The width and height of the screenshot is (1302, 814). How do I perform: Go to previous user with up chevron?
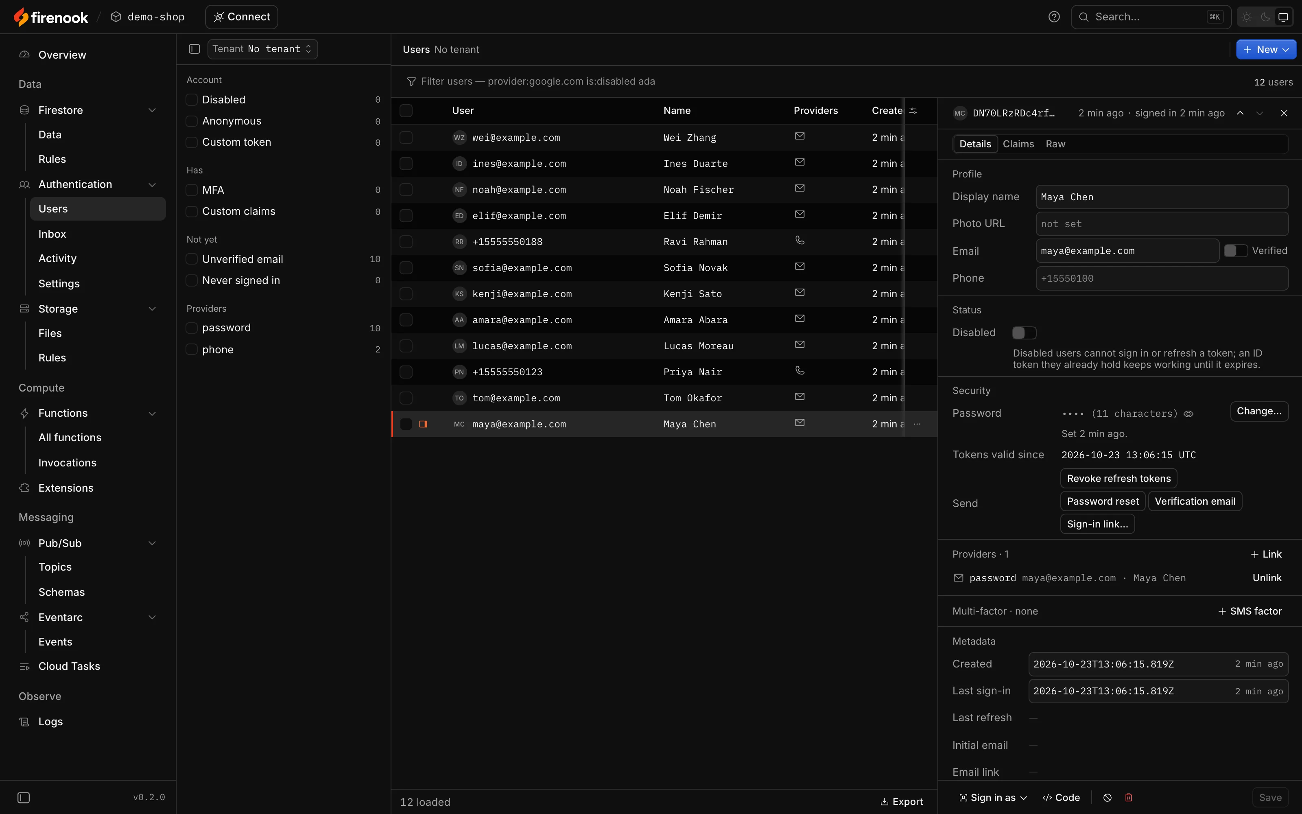point(1240,113)
